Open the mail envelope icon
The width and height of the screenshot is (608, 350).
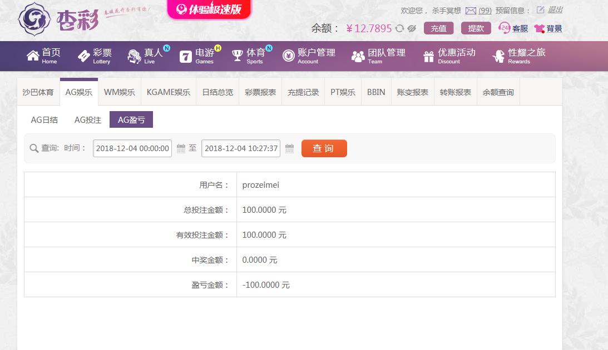(x=471, y=11)
